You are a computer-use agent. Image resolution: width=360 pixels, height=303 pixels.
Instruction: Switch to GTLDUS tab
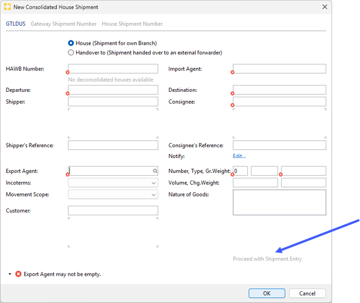coord(16,24)
